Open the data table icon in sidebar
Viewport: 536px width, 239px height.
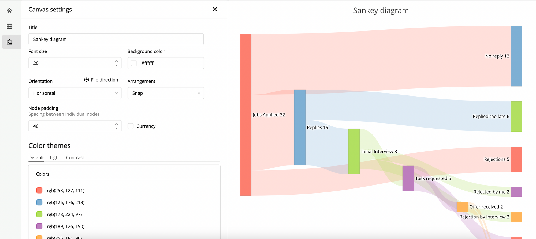click(9, 26)
